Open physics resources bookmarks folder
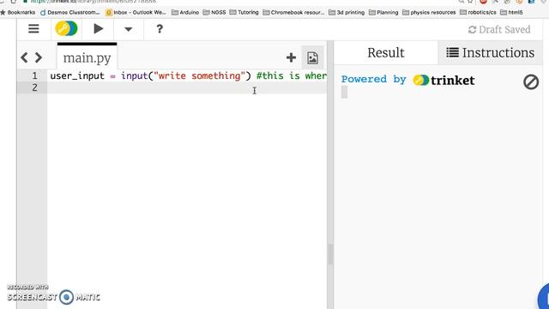Viewport: 549px width, 309px height. (429, 12)
